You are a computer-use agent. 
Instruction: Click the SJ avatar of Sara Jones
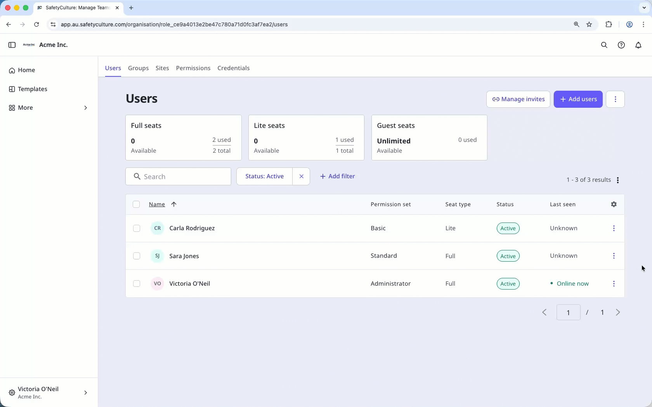tap(157, 256)
